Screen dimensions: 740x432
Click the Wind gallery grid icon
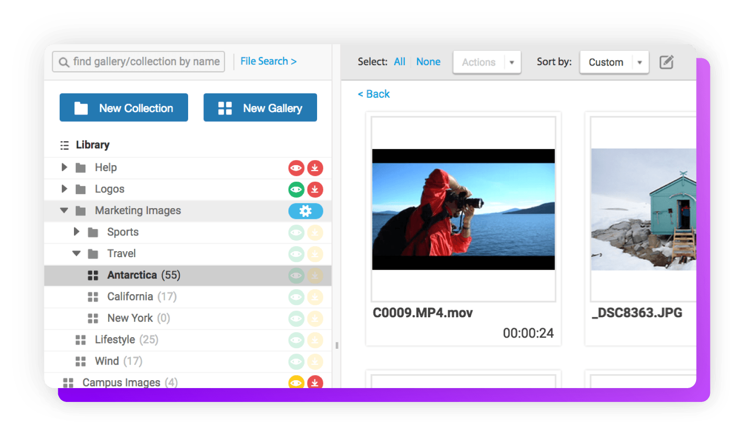pyautogui.click(x=80, y=361)
